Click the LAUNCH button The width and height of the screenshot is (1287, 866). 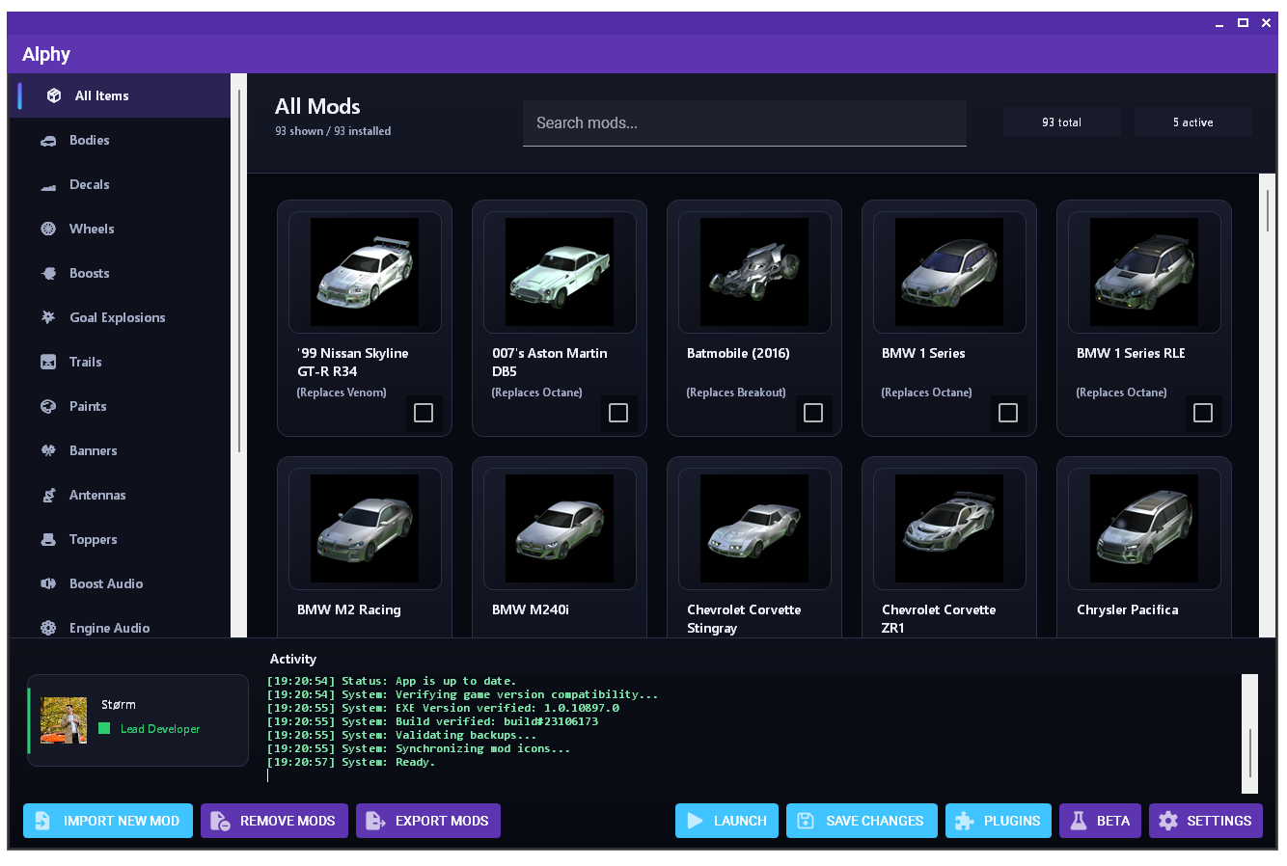(x=726, y=821)
